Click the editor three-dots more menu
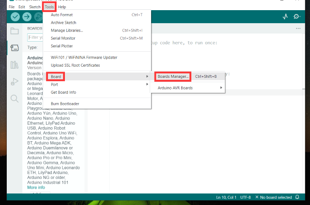Image resolution: width=310 pixels, height=205 pixels. [298, 29]
